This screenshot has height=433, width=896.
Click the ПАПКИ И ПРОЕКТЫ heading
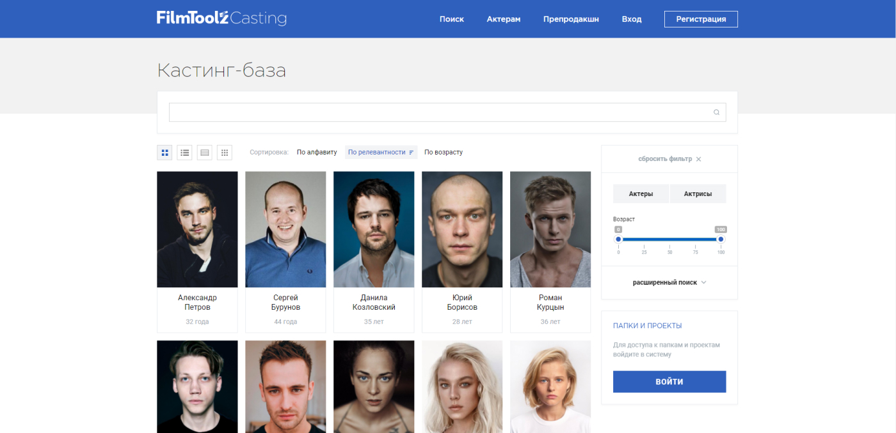pyautogui.click(x=648, y=326)
